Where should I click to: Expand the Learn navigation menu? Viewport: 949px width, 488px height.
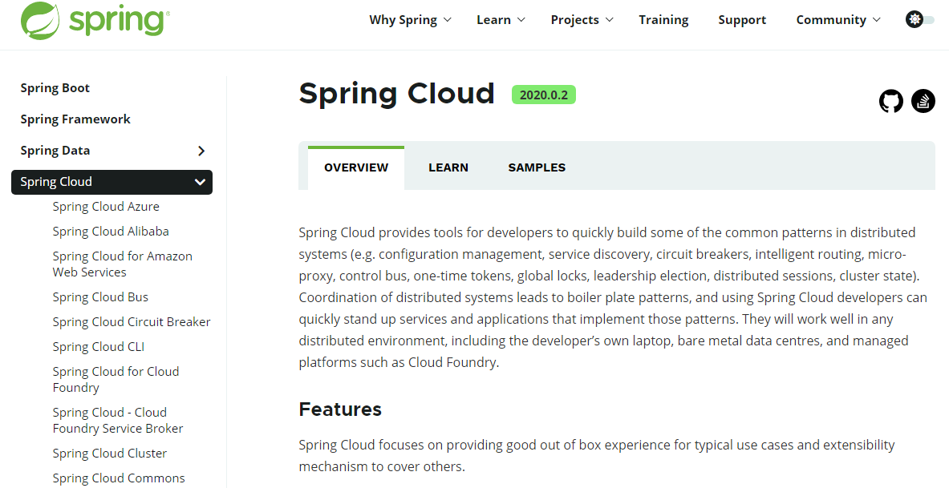coord(501,20)
